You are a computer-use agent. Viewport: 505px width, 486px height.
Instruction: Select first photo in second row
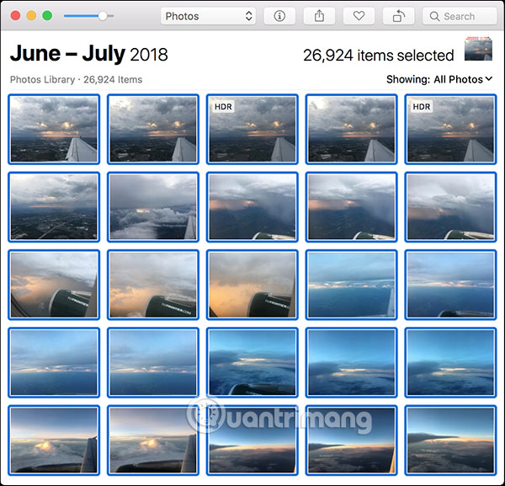[54, 207]
